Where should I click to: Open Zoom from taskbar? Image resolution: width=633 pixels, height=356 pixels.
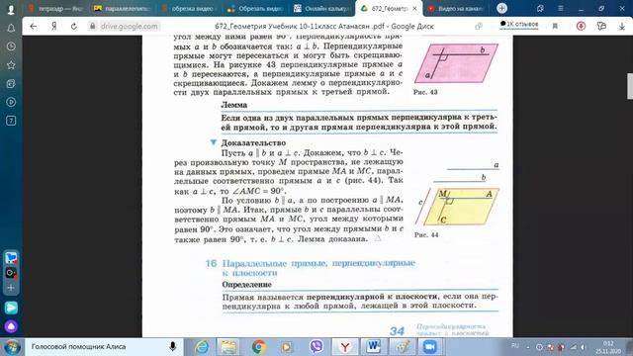[x=430, y=347]
